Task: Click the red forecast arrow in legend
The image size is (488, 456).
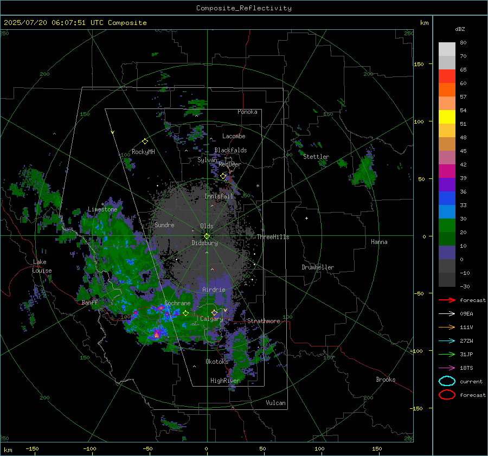Action: pos(447,300)
